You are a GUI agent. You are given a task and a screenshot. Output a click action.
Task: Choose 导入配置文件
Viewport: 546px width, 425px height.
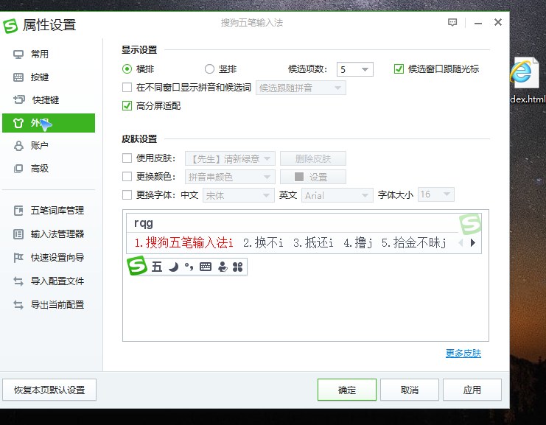coord(49,281)
